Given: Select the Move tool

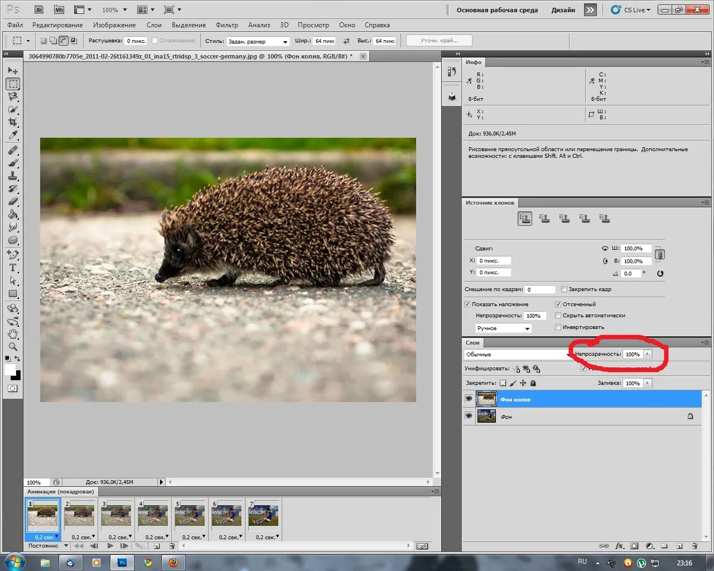Looking at the screenshot, I should tap(13, 71).
